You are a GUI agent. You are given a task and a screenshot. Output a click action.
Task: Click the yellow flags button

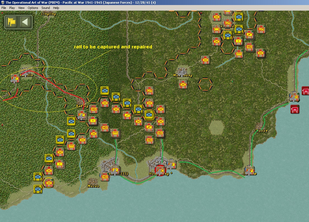12,22
